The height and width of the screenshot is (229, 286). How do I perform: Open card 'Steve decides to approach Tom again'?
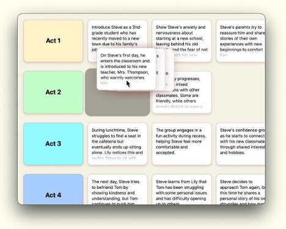pos(241,189)
